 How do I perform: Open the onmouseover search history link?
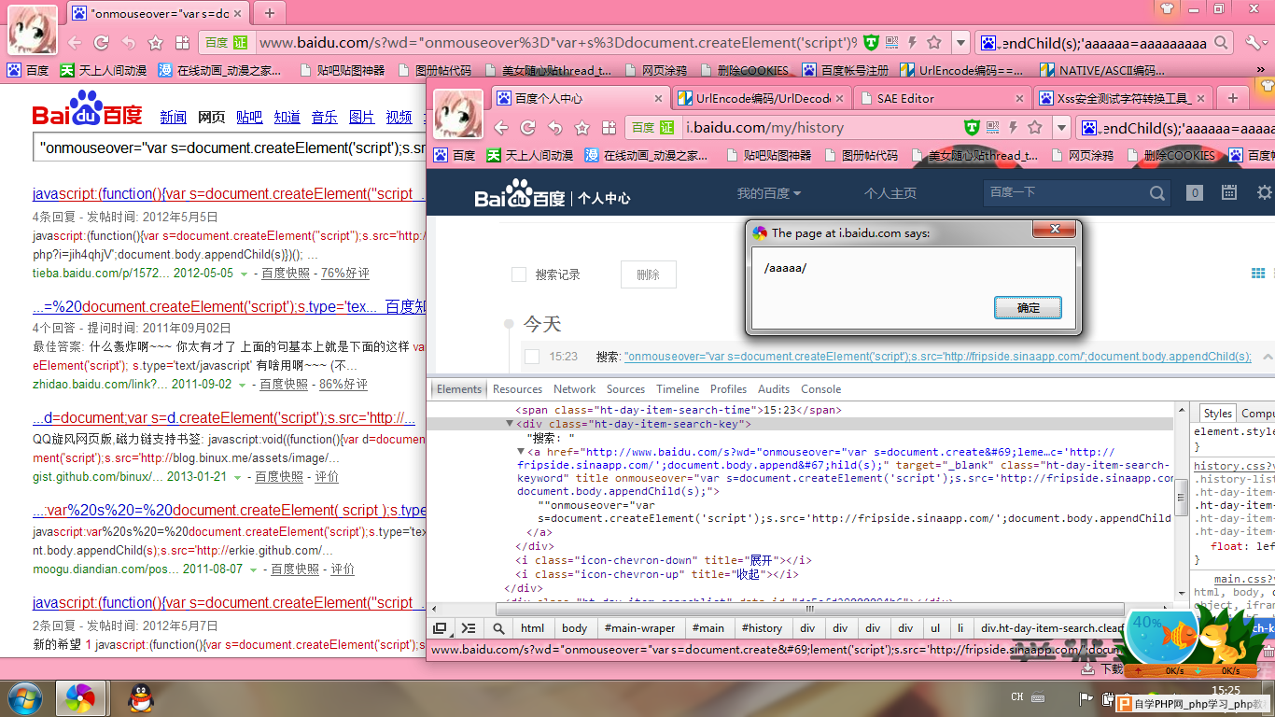pyautogui.click(x=938, y=357)
